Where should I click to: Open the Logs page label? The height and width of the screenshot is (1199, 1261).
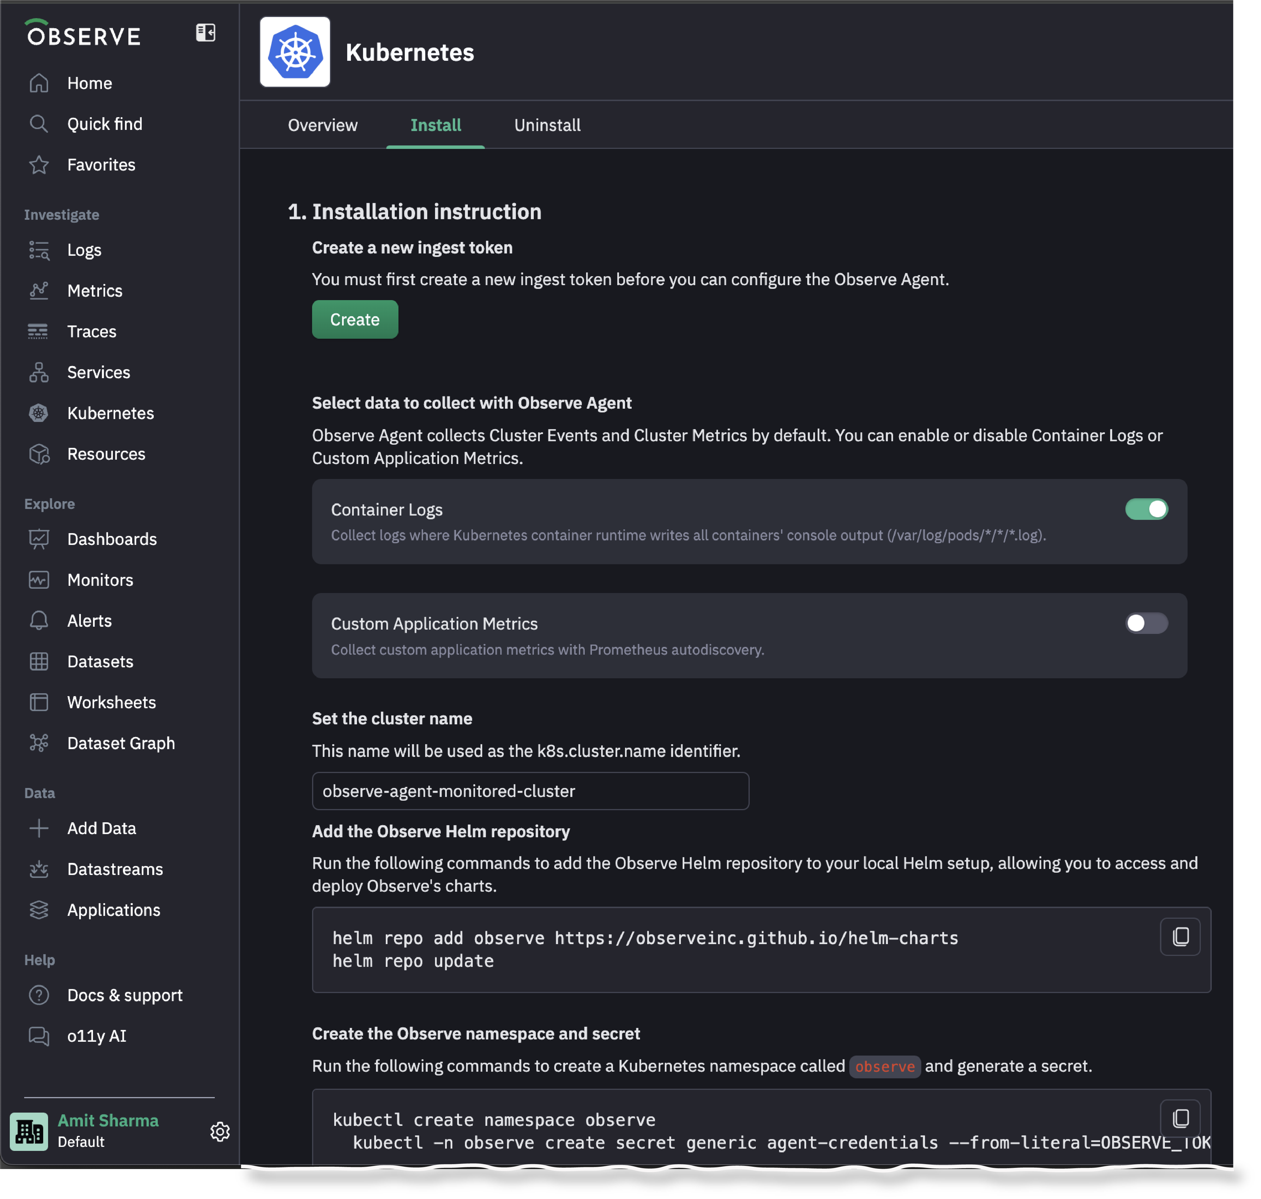point(84,250)
